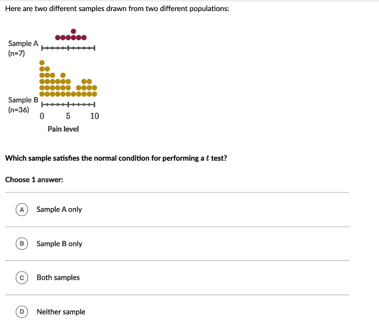Select radio option A circle
The image size is (379, 326).
22,210
